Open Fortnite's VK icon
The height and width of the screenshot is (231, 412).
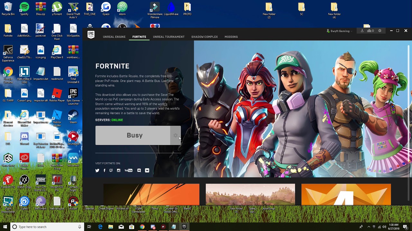pyautogui.click(x=147, y=170)
